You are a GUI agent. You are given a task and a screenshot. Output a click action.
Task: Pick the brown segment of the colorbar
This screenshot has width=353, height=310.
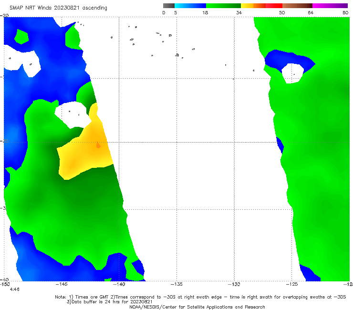297,6
